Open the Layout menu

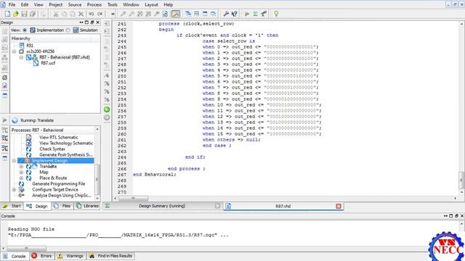151,5
